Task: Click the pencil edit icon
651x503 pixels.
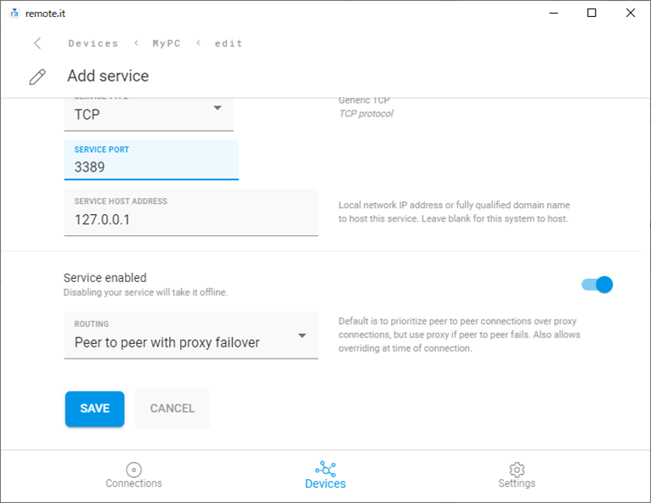Action: pos(37,76)
